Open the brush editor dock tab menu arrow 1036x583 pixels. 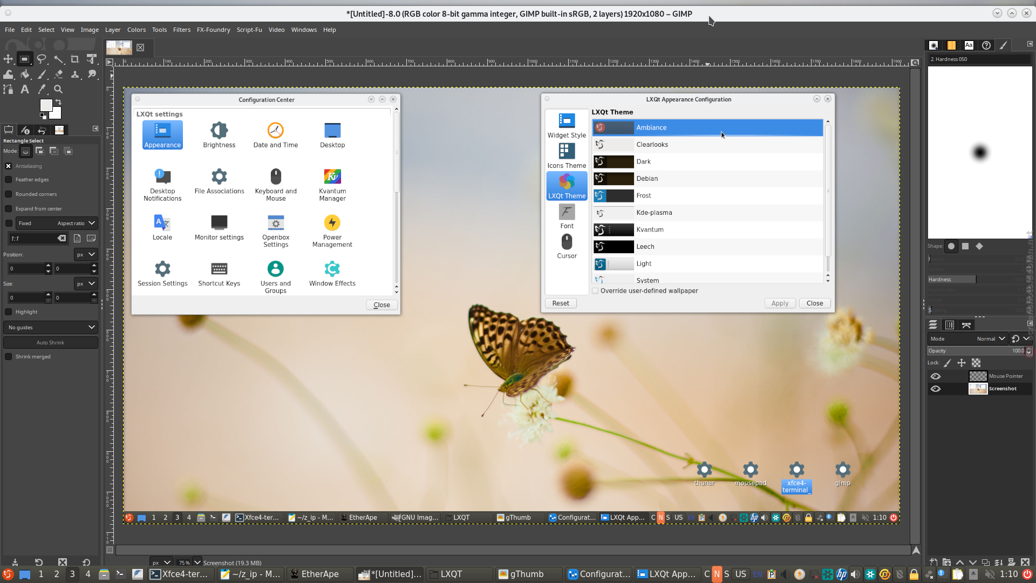tap(1030, 44)
